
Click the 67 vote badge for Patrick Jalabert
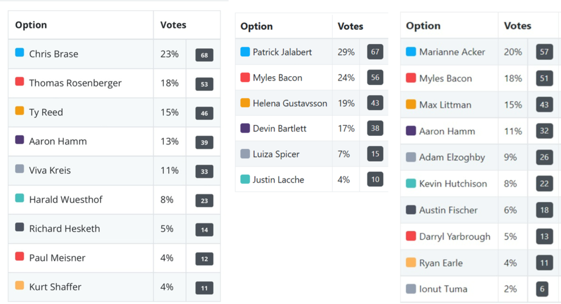375,52
